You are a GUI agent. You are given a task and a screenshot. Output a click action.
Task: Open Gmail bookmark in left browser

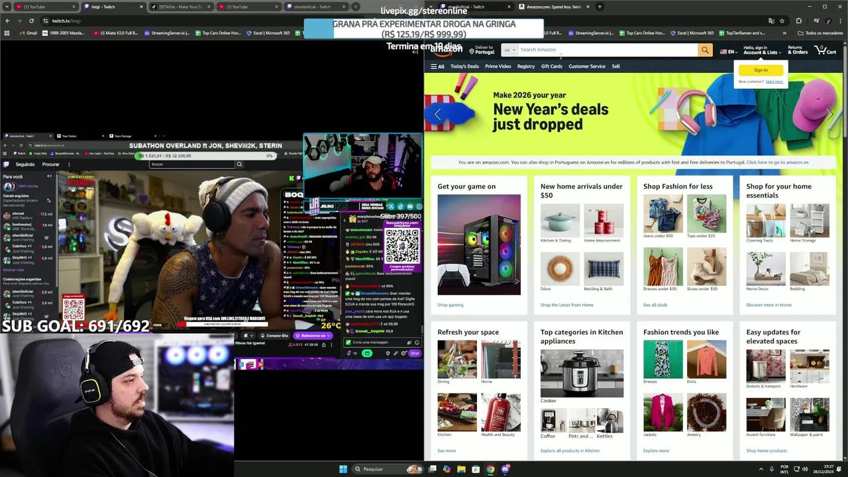28,33
